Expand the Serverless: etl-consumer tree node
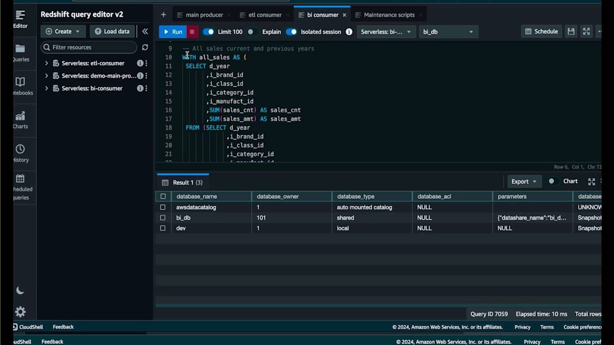614x345 pixels. point(47,63)
